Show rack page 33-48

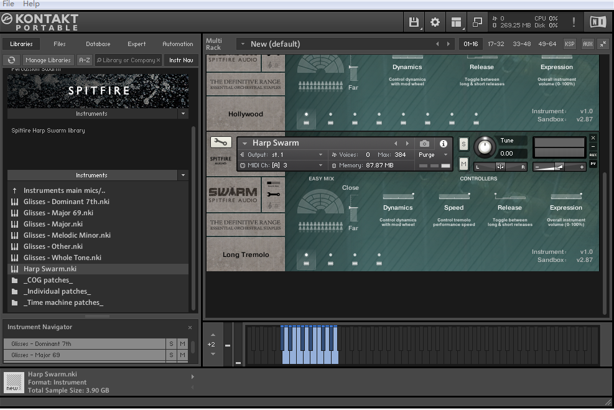tap(521, 44)
